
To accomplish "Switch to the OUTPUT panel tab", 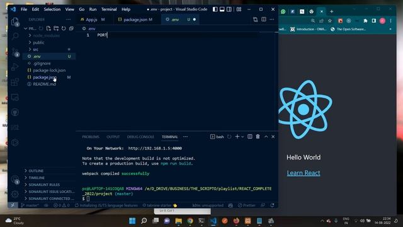I will 113,137.
